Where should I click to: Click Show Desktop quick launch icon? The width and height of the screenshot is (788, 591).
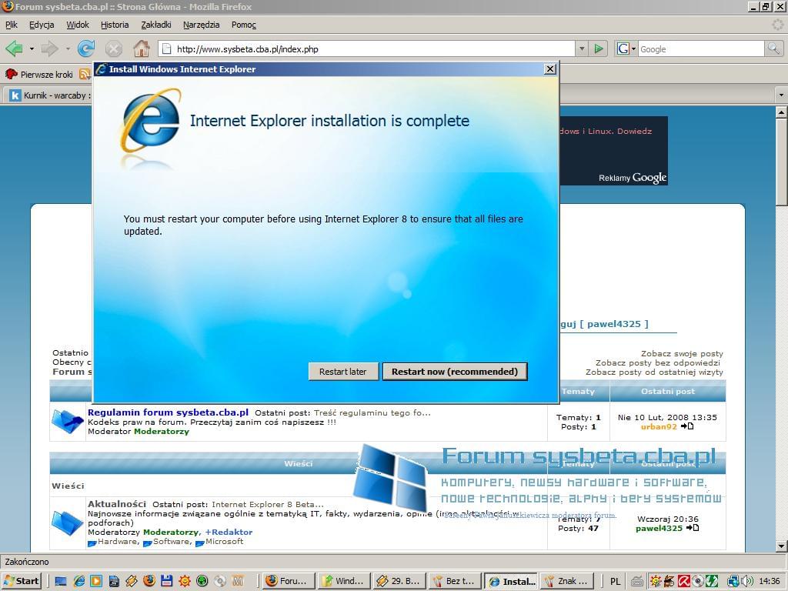[x=61, y=581]
